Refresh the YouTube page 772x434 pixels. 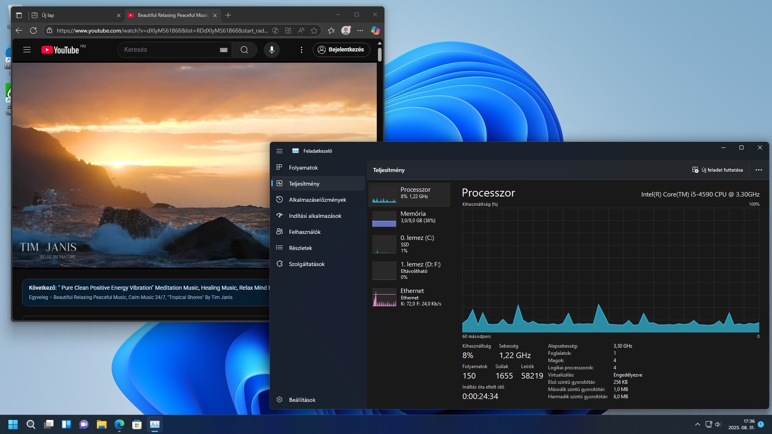tap(33, 31)
